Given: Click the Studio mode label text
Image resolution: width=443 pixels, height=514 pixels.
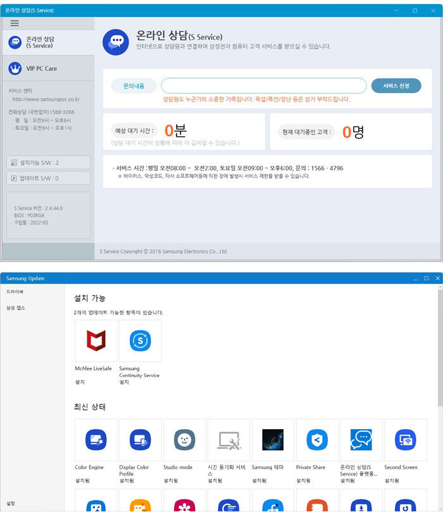Looking at the screenshot, I should [x=178, y=467].
